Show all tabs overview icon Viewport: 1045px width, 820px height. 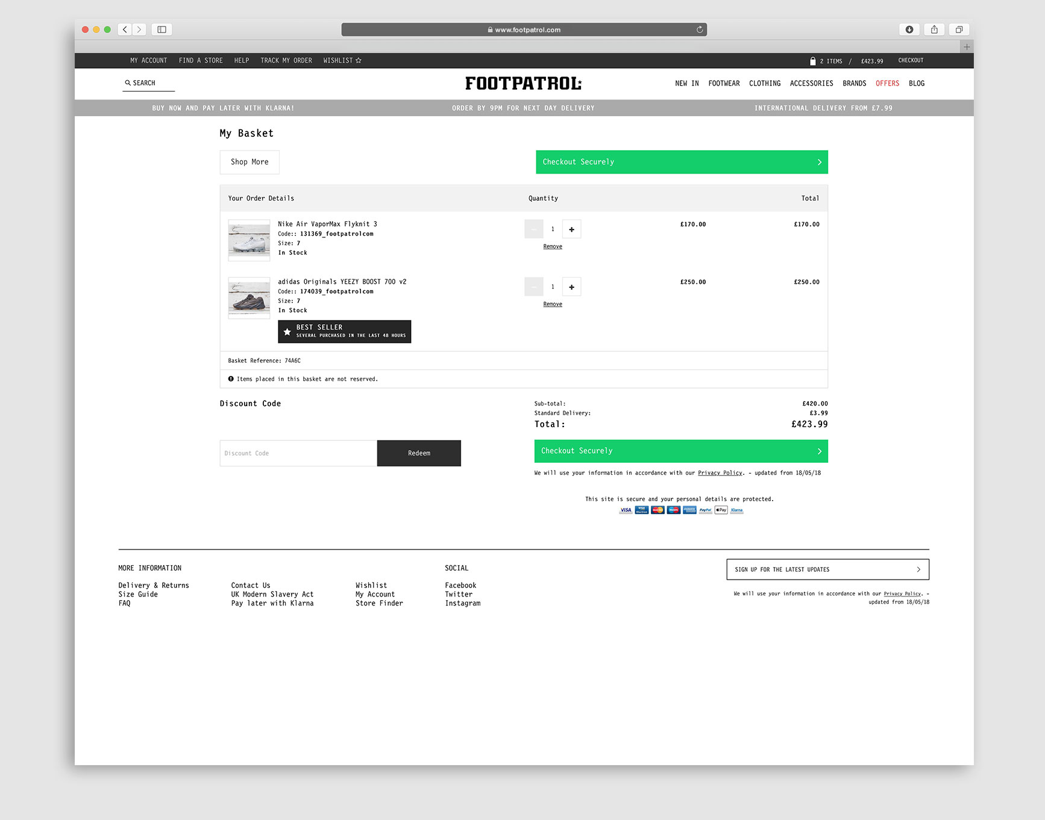point(959,30)
